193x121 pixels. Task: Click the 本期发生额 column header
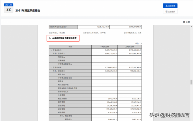105,47
